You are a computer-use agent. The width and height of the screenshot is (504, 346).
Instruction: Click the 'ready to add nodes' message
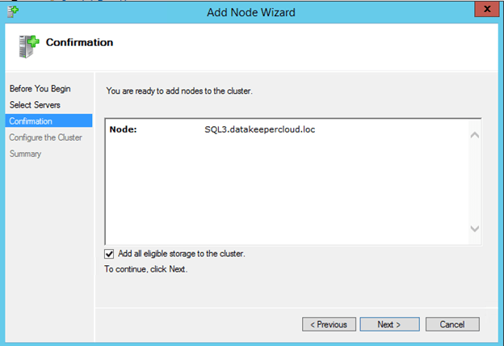coord(179,91)
